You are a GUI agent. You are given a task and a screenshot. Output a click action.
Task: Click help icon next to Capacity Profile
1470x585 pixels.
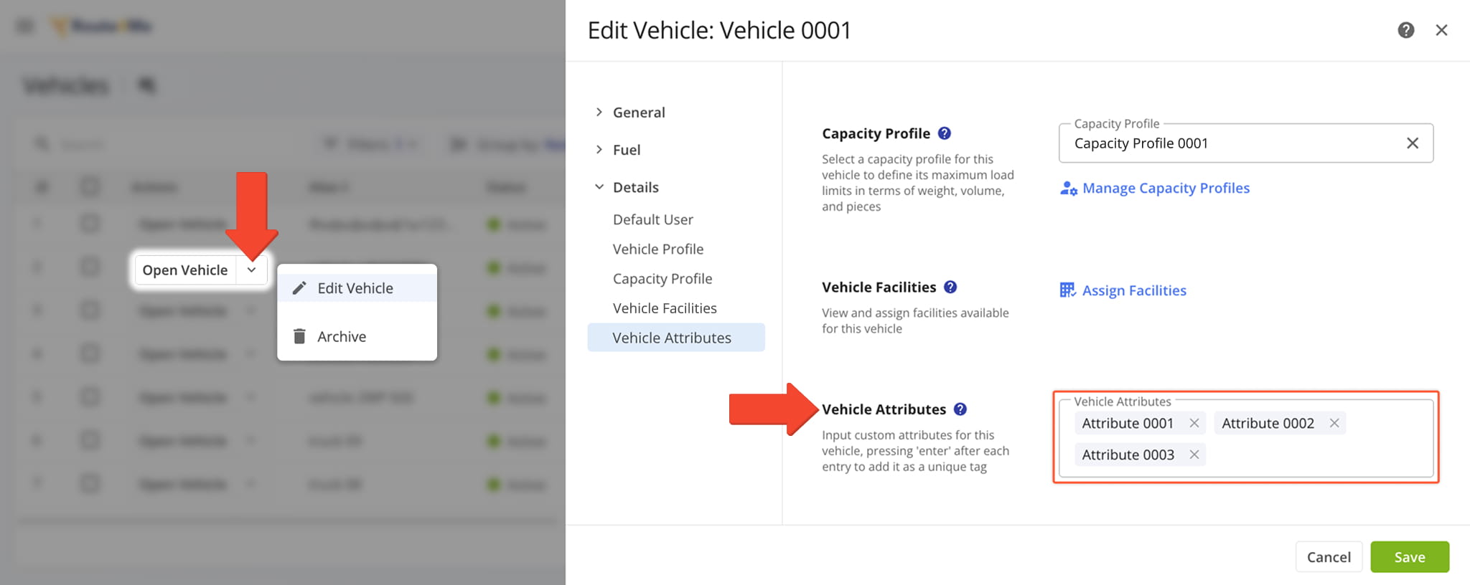[x=945, y=133]
